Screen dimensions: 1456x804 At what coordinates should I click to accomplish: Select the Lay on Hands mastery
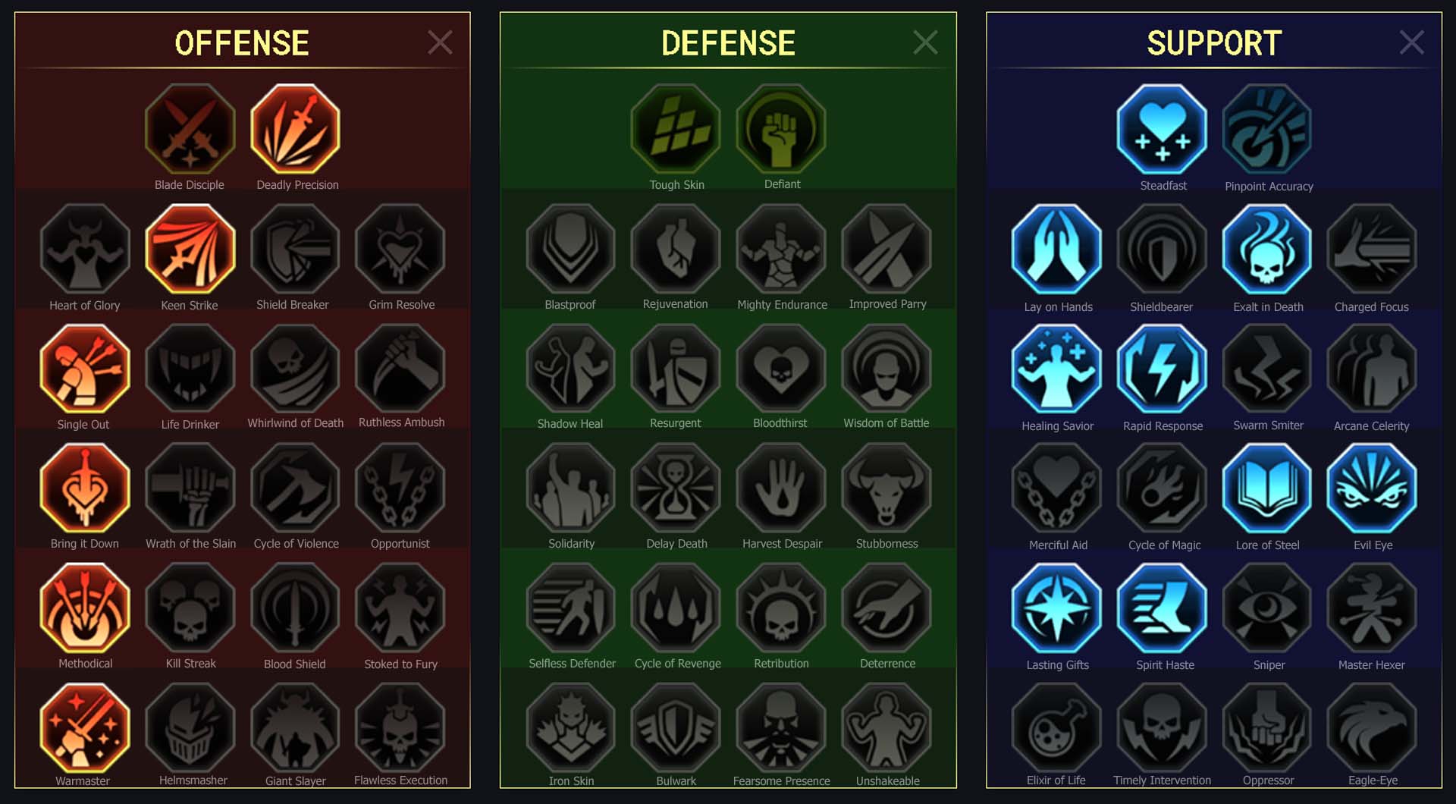1056,249
